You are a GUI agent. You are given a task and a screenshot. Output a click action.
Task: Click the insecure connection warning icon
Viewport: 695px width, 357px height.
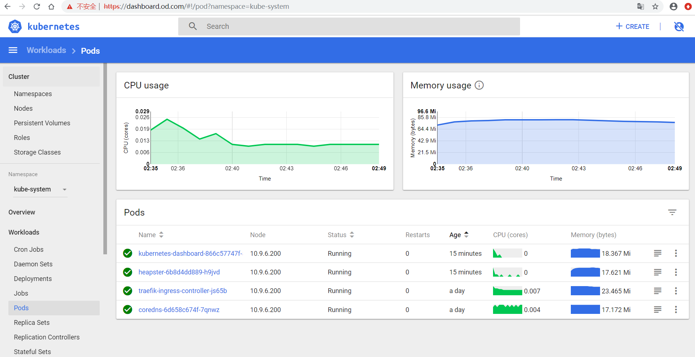click(69, 7)
